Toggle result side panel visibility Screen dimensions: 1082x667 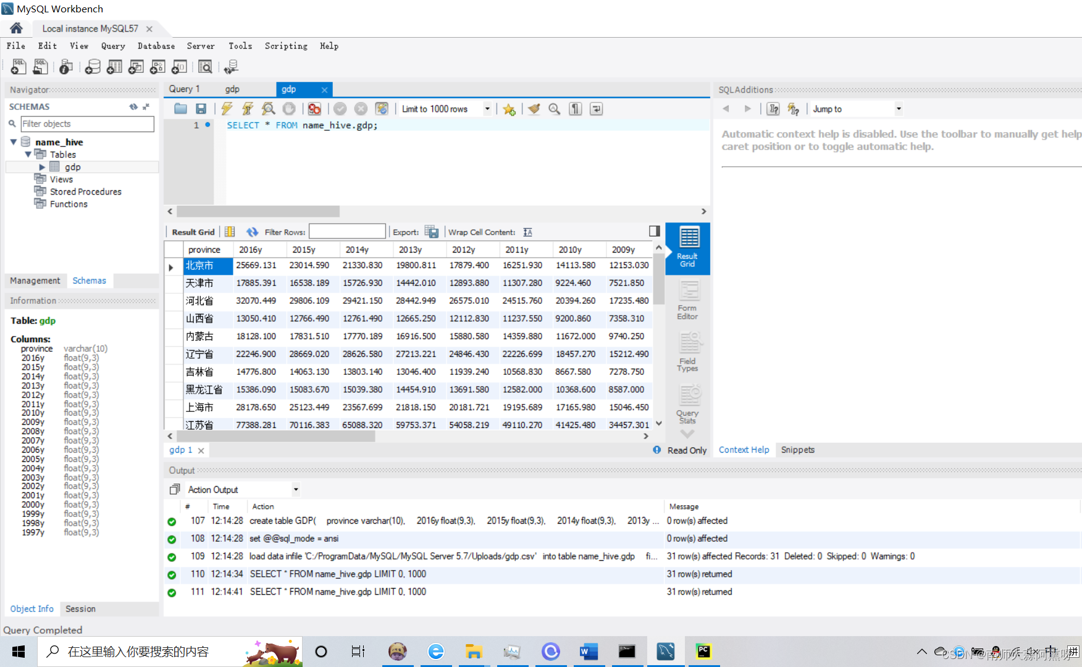[655, 231]
